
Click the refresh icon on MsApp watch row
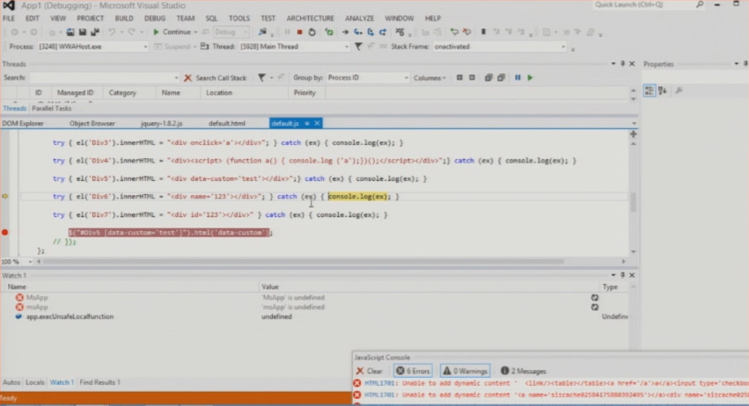[595, 297]
